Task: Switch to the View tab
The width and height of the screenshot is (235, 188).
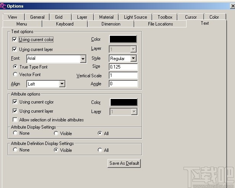Action: click(13, 17)
